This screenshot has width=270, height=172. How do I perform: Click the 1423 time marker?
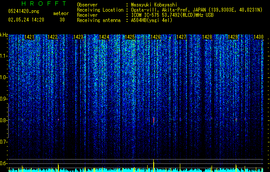[x=78, y=37]
